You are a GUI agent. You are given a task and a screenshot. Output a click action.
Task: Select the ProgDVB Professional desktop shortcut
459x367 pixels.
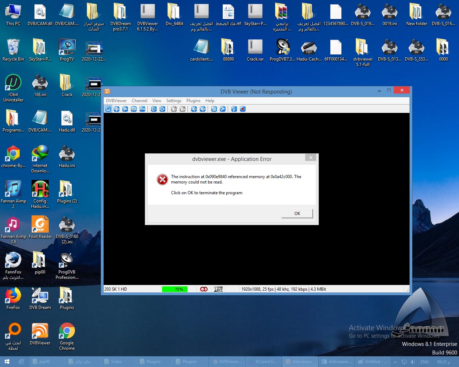pyautogui.click(x=67, y=266)
